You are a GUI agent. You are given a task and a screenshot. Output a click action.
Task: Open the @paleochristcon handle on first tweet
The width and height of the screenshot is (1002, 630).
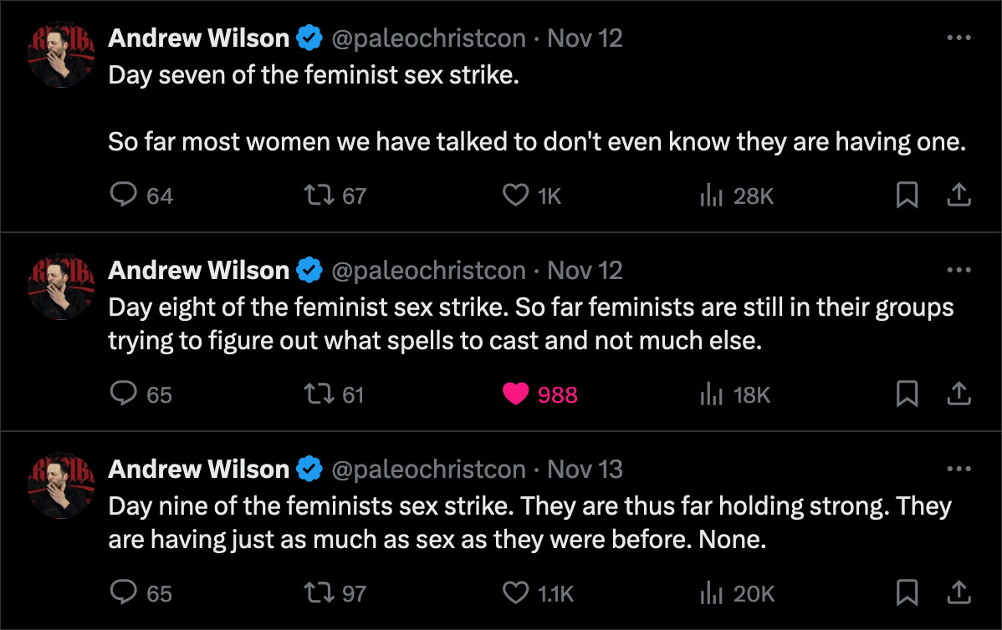coord(428,38)
